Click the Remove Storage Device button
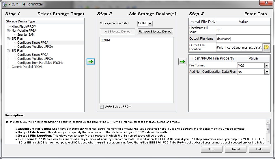275x159 pixels. (155, 32)
